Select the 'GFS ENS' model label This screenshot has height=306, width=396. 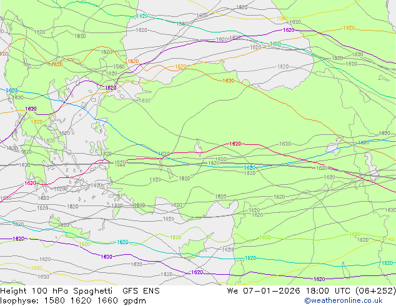pos(141,291)
